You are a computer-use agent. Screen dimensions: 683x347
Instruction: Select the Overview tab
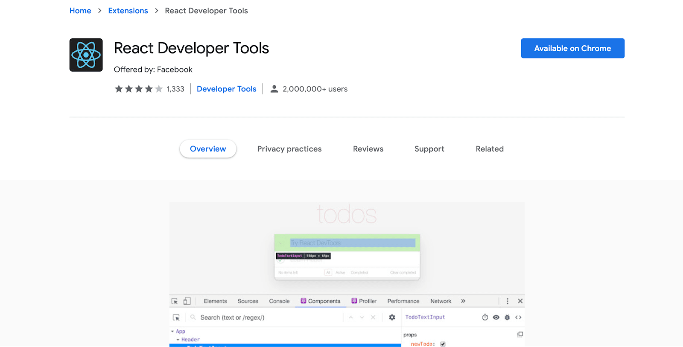[208, 149]
